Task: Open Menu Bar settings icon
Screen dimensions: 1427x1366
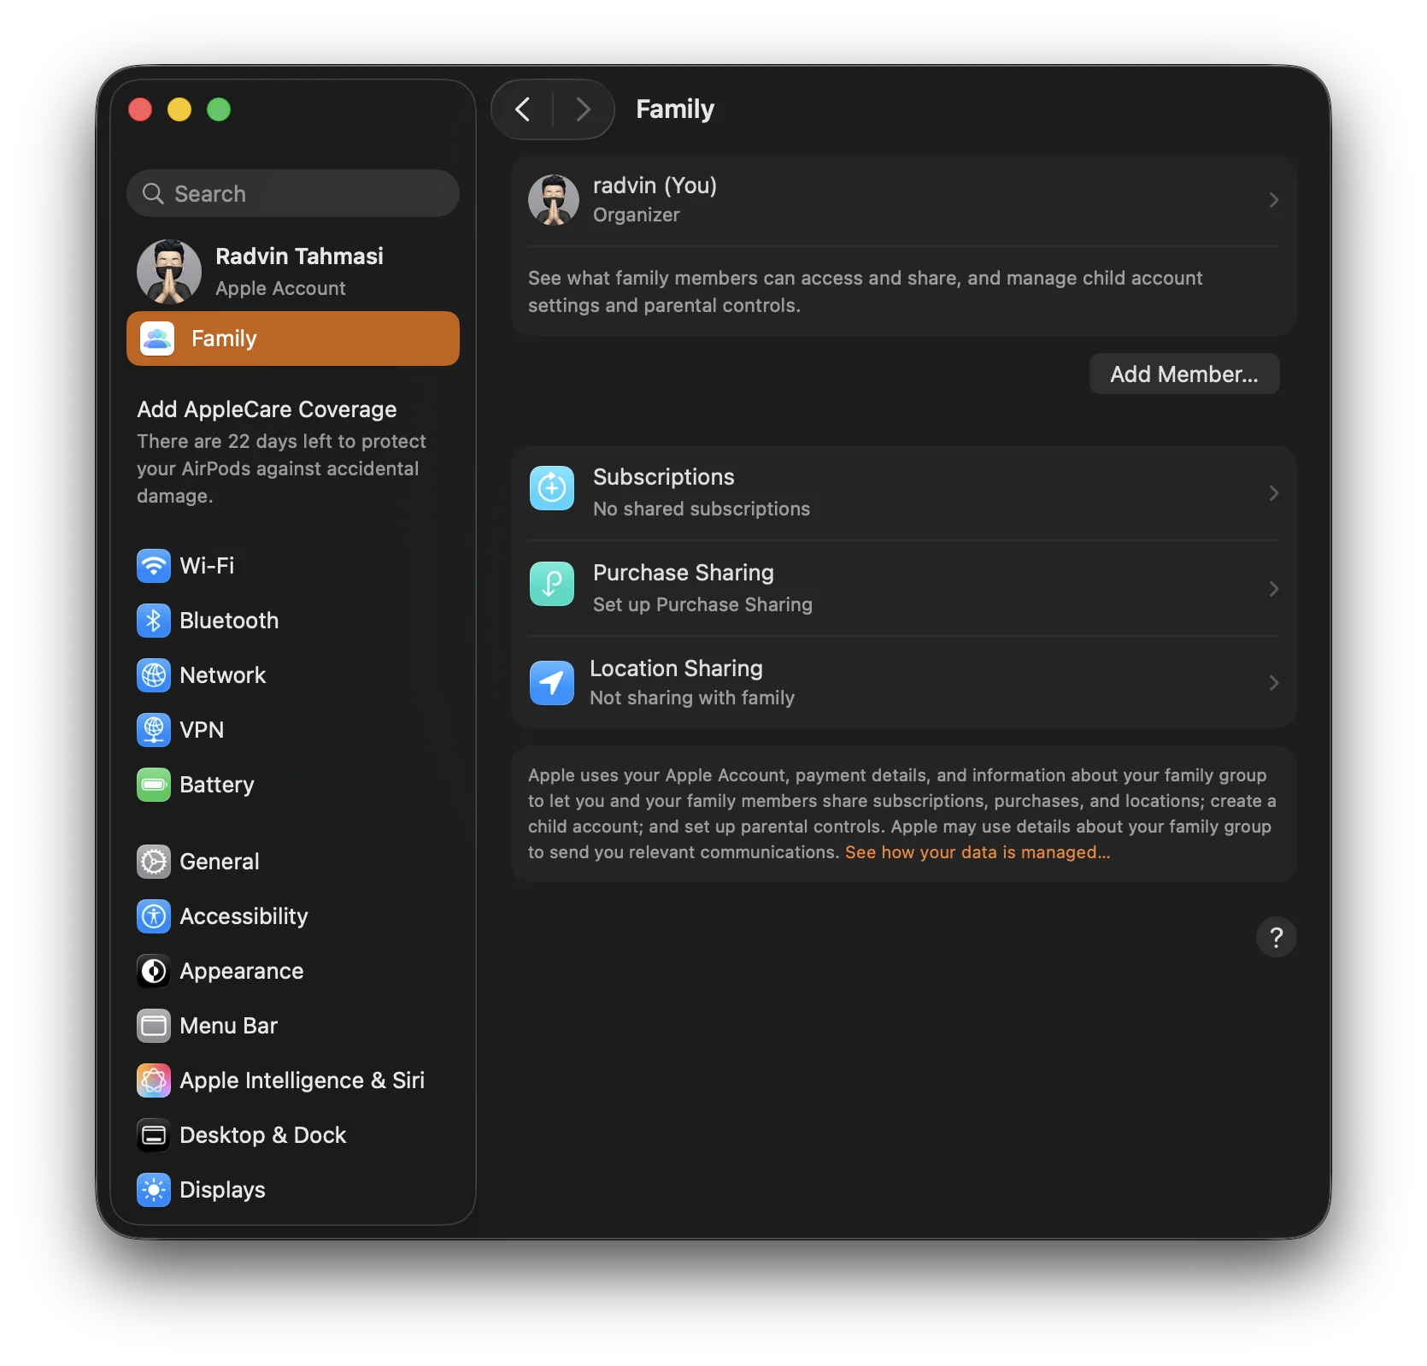Action: point(154,1026)
